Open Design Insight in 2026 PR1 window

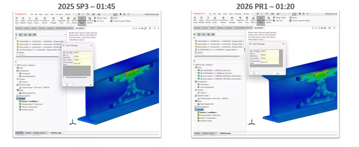[x=279, y=17]
